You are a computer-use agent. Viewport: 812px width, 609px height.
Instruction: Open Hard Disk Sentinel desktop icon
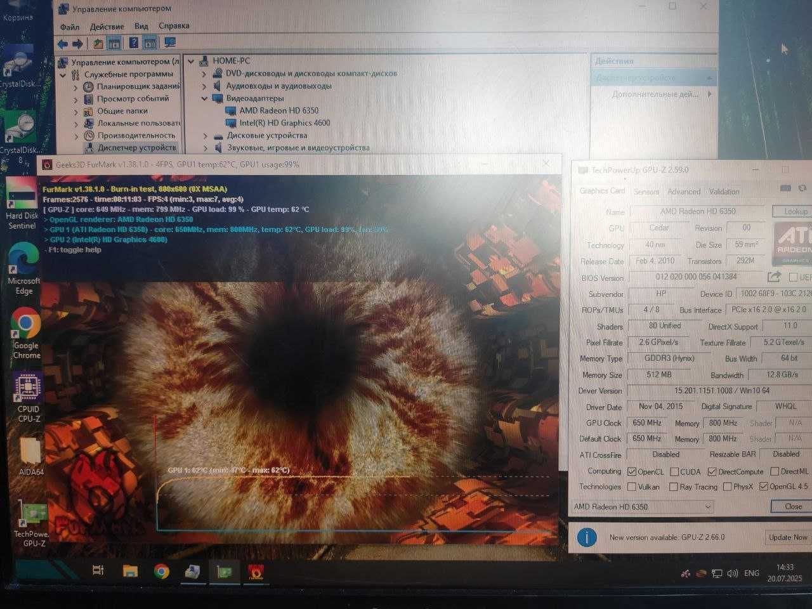point(22,203)
